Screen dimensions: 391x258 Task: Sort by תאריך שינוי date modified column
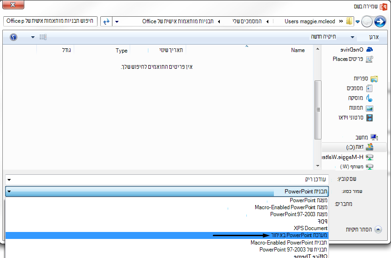(171, 50)
